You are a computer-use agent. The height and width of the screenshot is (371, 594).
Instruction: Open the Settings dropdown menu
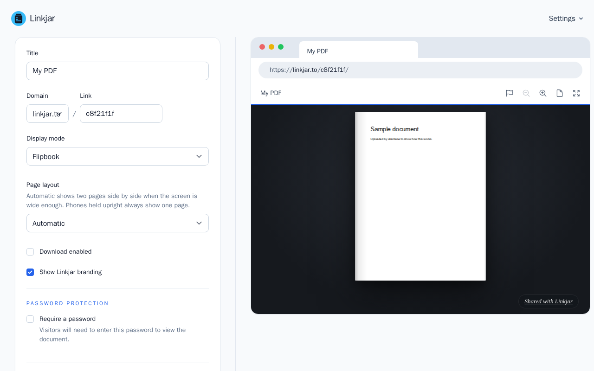pos(565,19)
